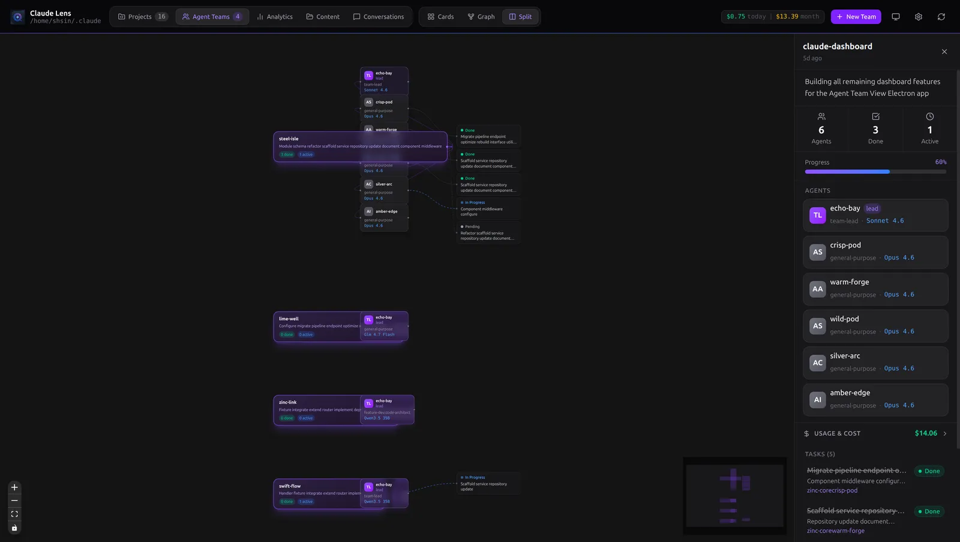Zoom in on the graph canvas
Image resolution: width=960 pixels, height=542 pixels.
pos(14,487)
